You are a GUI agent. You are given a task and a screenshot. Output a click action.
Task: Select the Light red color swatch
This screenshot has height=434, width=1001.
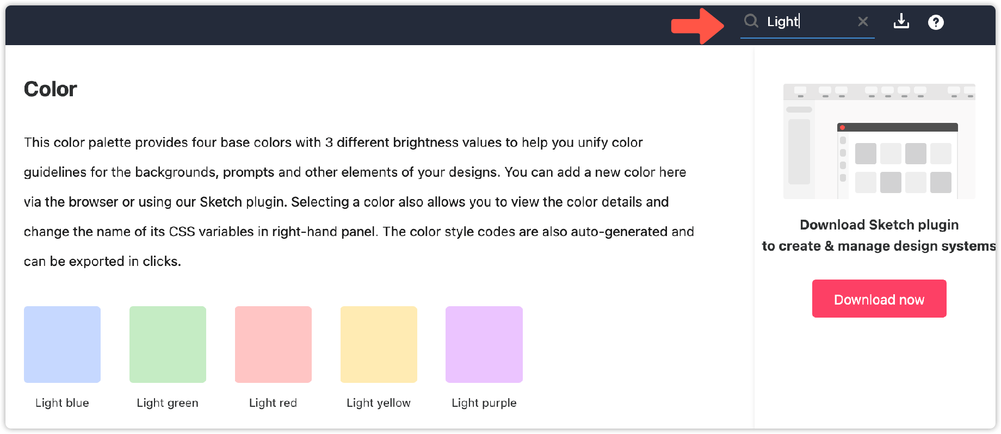point(273,344)
